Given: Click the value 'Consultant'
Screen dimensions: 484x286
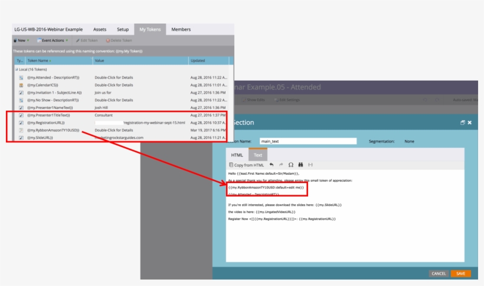Looking at the screenshot, I should point(104,115).
